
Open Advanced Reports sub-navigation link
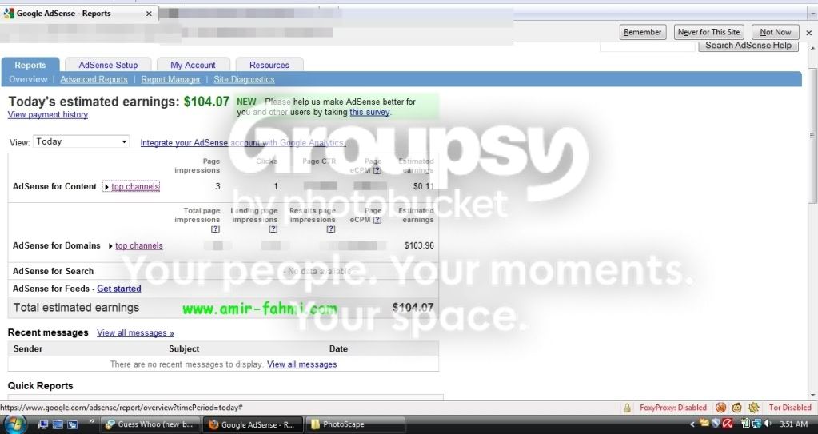tap(94, 79)
